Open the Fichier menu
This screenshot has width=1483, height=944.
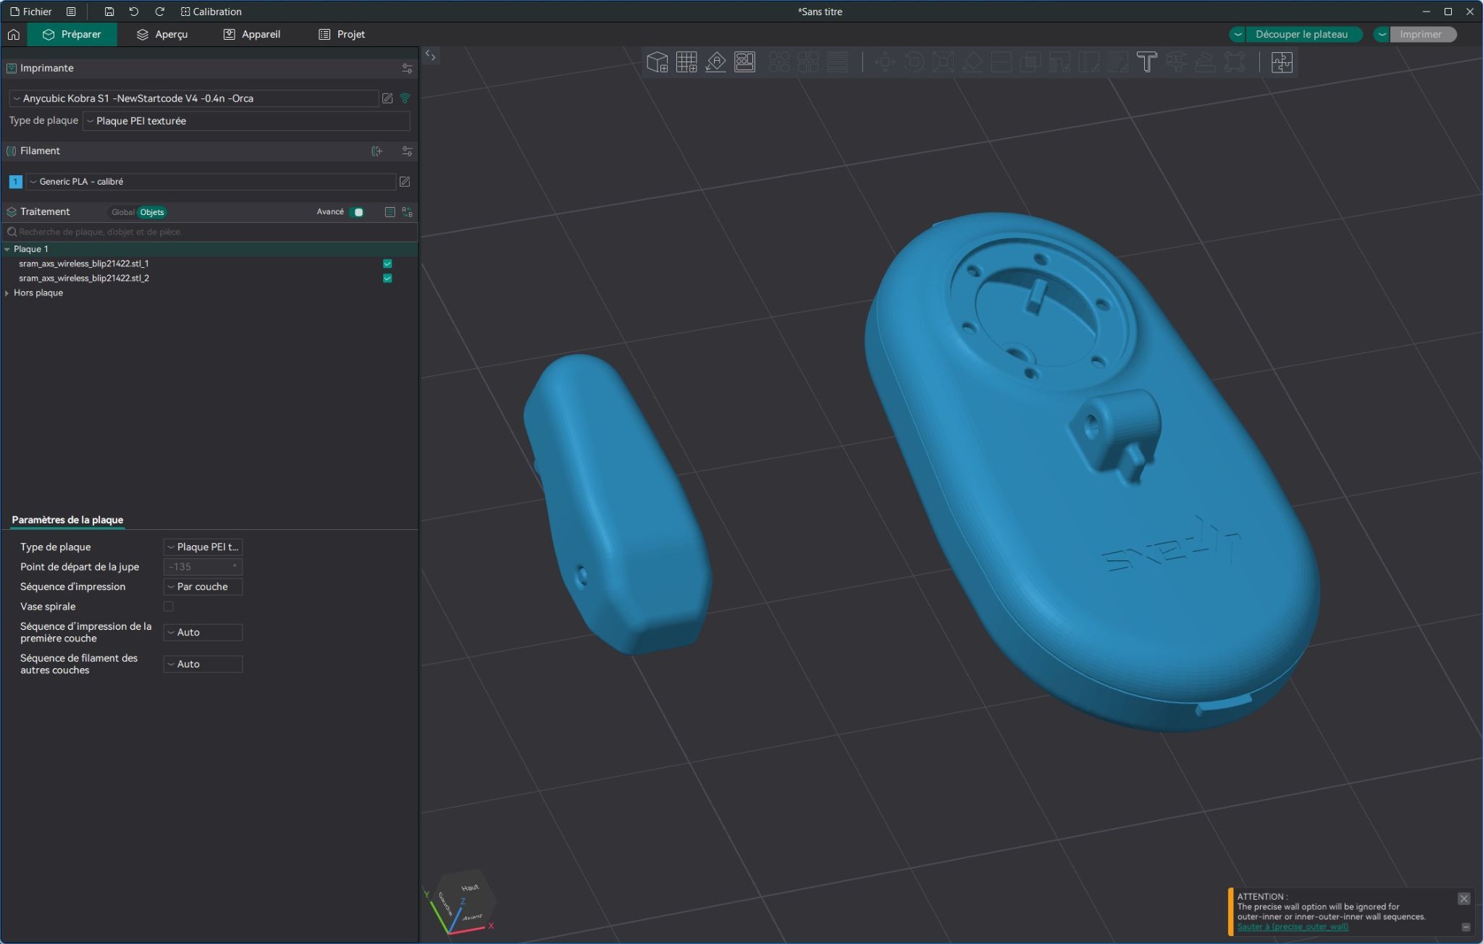[30, 12]
